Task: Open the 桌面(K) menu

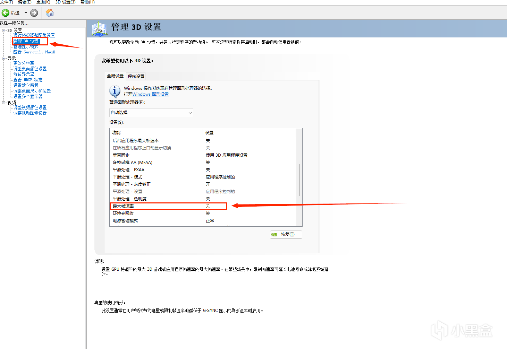Action: coord(43,2)
